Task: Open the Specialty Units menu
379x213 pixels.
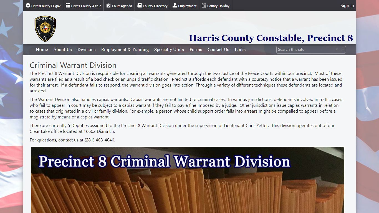Action: pyautogui.click(x=169, y=50)
